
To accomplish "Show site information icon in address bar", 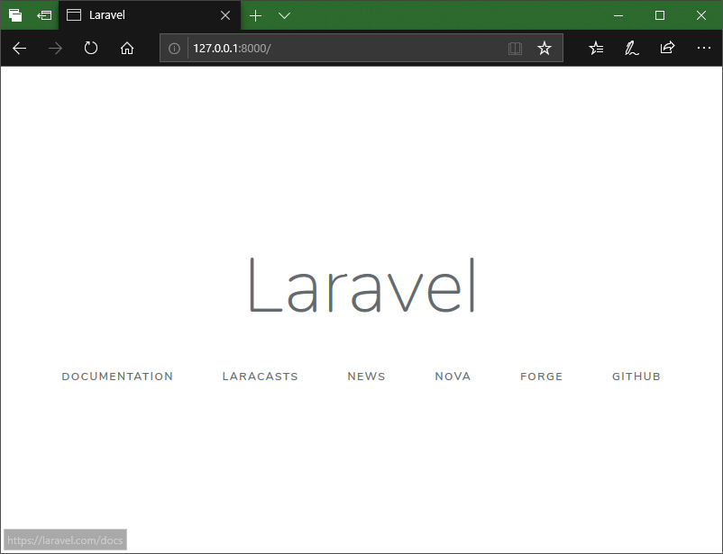I will pos(174,48).
